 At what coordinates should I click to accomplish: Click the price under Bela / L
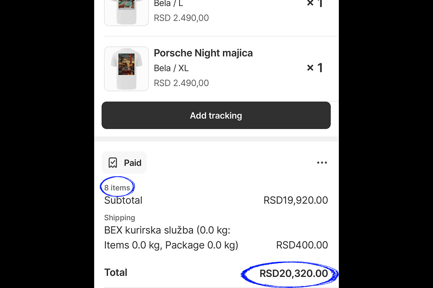pos(181,18)
